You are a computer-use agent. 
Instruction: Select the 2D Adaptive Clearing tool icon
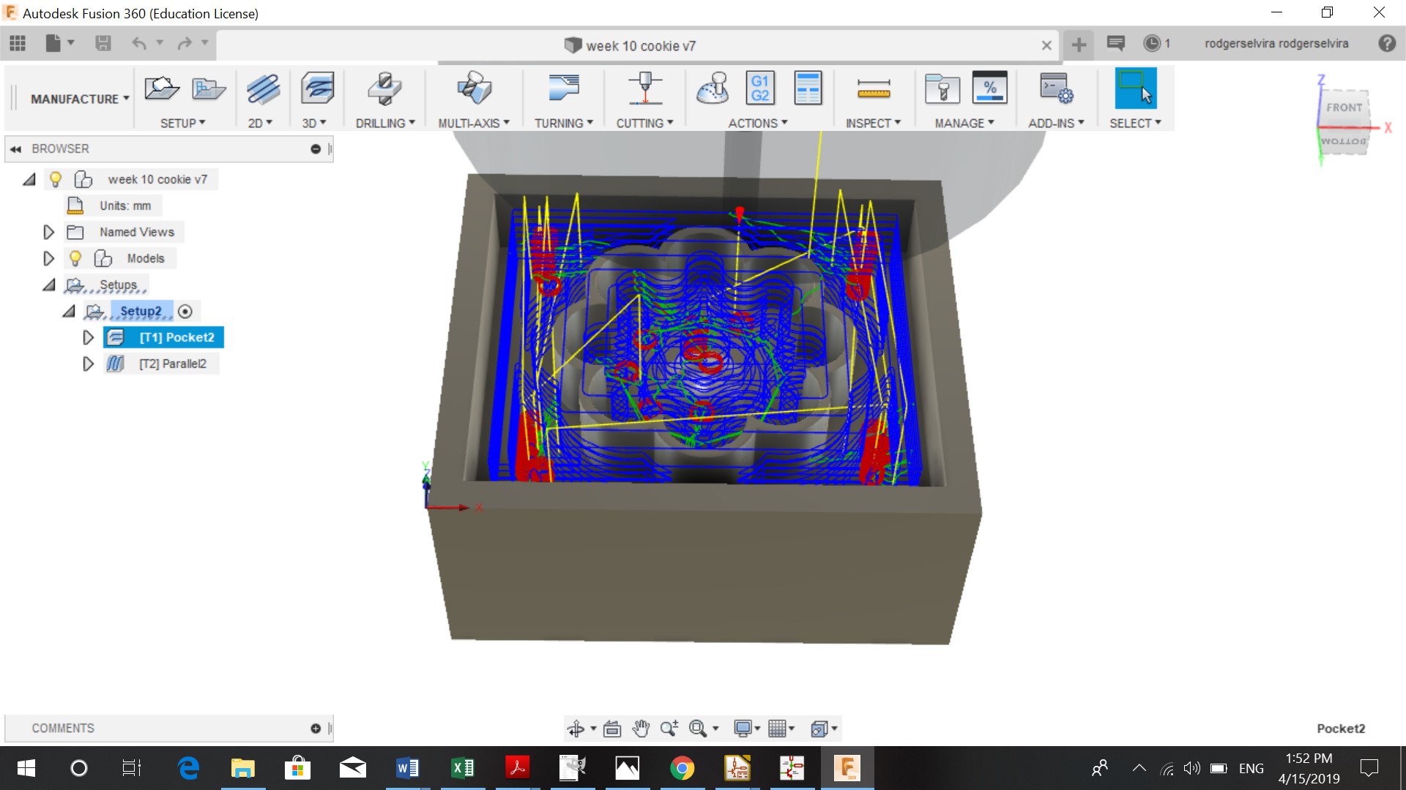[262, 89]
